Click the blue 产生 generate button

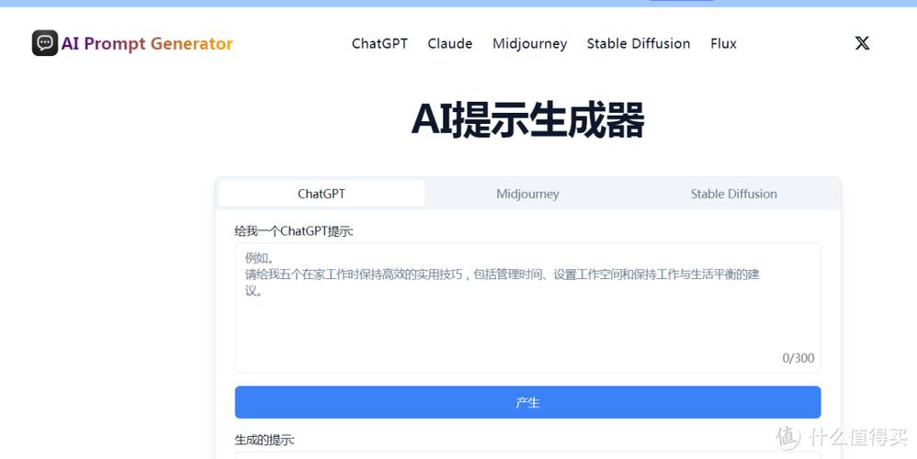pos(527,402)
